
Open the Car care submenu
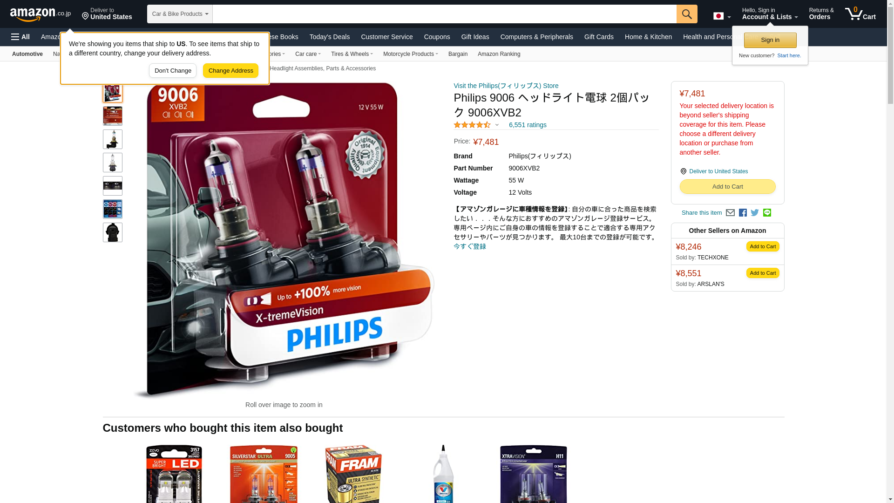tap(308, 54)
